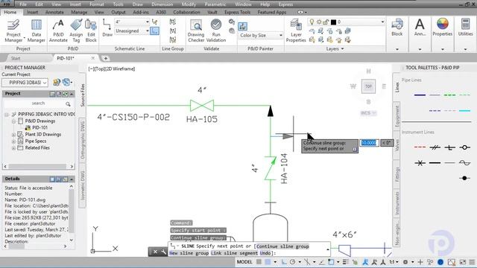Open the 4" line size dropdown
Screen dimensions: 477x268
pyautogui.click(x=132, y=22)
